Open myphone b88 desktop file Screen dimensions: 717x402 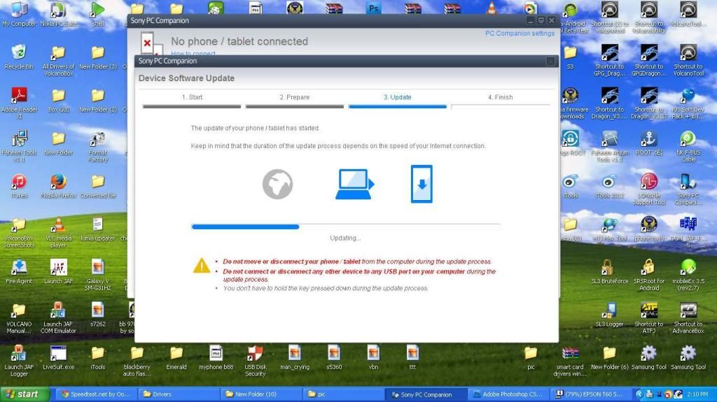tap(216, 358)
